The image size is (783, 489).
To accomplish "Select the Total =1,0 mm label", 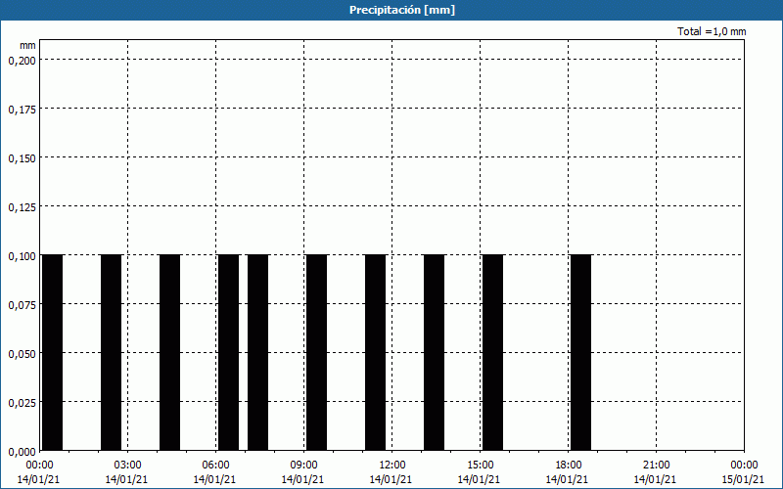I will click(712, 31).
